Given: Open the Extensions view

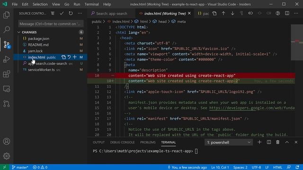Looking at the screenshot, I should click(6, 74).
